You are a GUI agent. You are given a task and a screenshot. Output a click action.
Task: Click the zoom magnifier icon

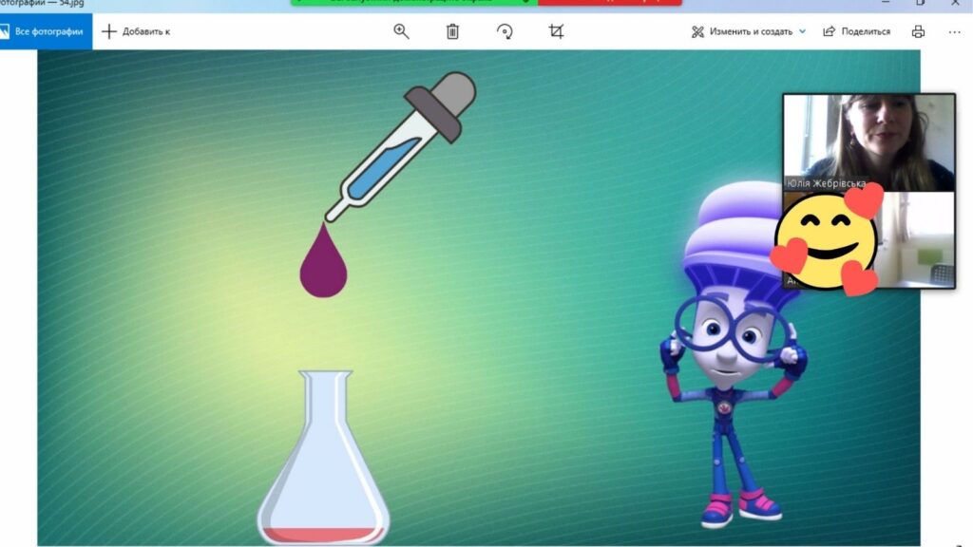(x=401, y=31)
